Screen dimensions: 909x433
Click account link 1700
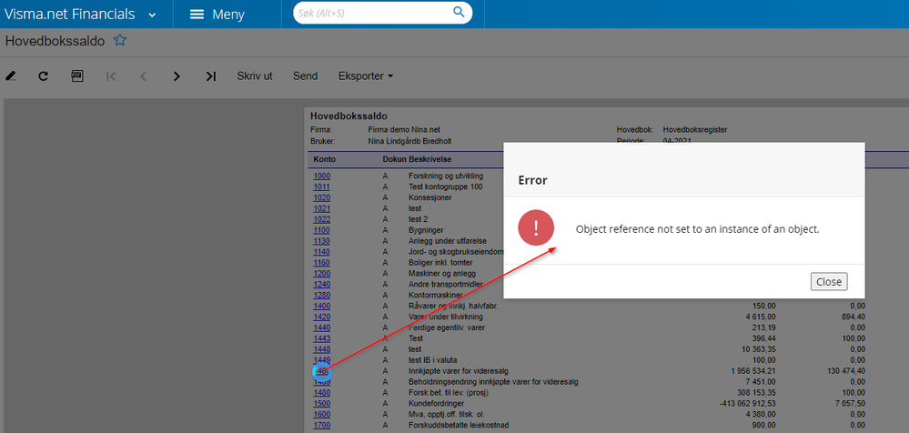(322, 425)
